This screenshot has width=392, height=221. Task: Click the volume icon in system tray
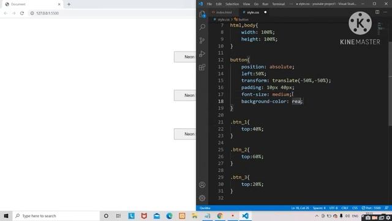[x=347, y=216]
